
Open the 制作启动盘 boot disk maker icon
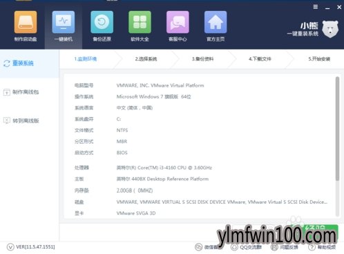tap(26, 22)
